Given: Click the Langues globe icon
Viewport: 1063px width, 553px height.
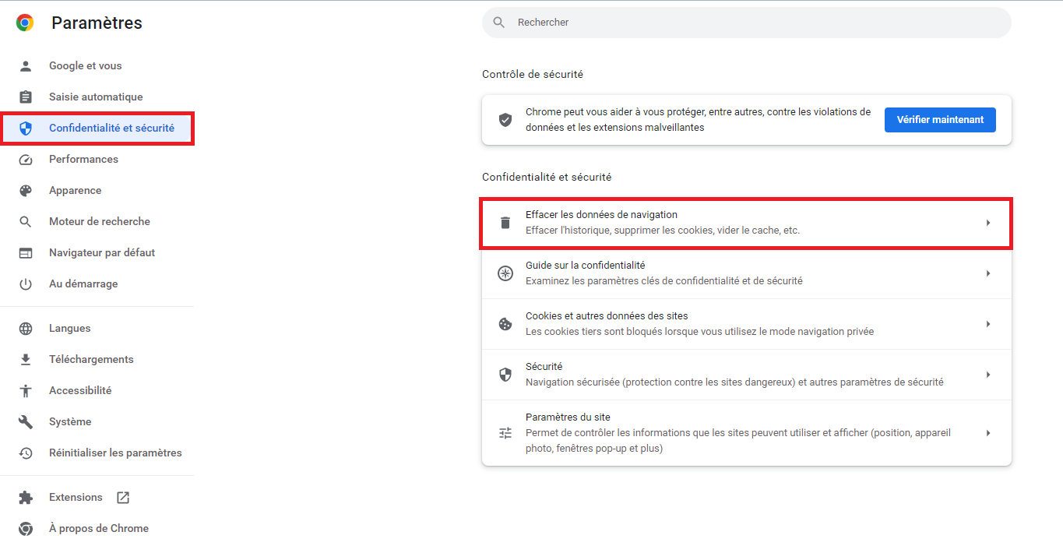Looking at the screenshot, I should pos(26,328).
